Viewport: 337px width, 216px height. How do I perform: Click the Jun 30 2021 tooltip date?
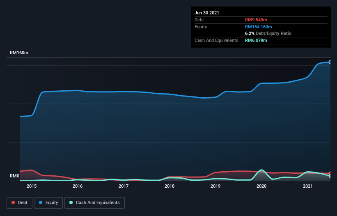207,13
